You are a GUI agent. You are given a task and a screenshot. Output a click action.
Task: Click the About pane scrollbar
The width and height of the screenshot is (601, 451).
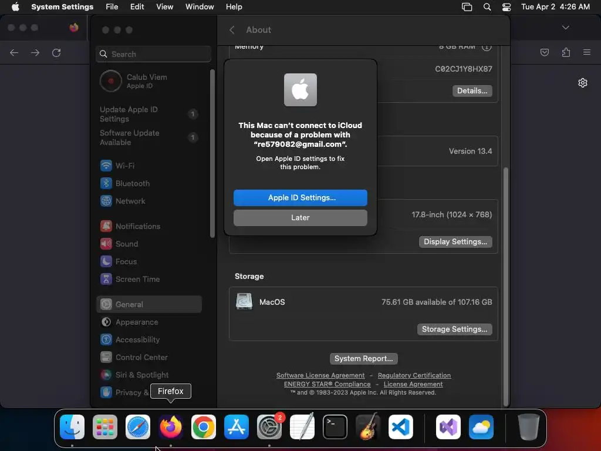(506, 286)
